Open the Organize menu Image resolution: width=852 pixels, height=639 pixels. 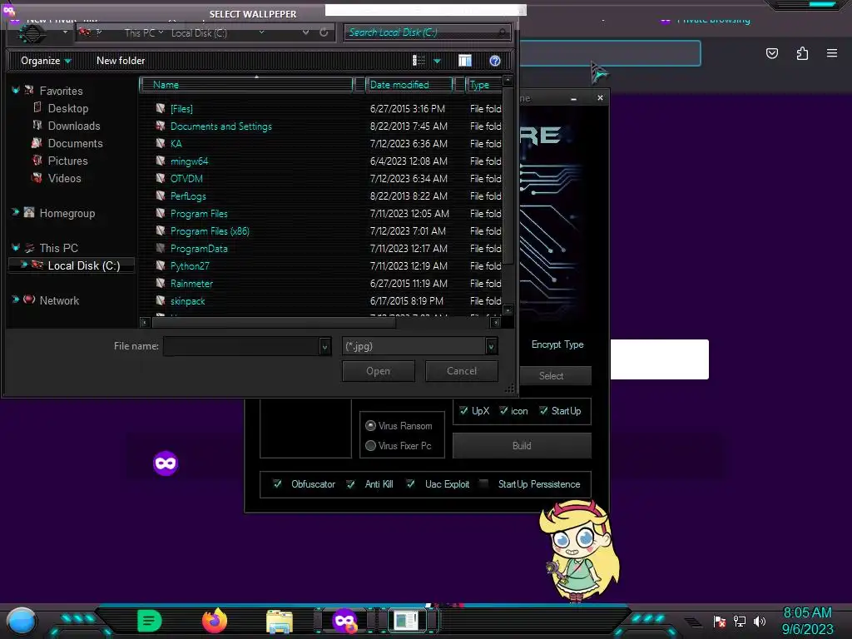[46, 61]
